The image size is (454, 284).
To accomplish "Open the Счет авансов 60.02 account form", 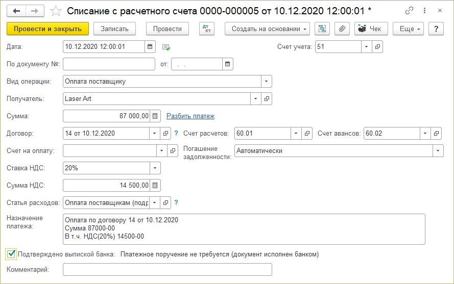I will point(436,133).
